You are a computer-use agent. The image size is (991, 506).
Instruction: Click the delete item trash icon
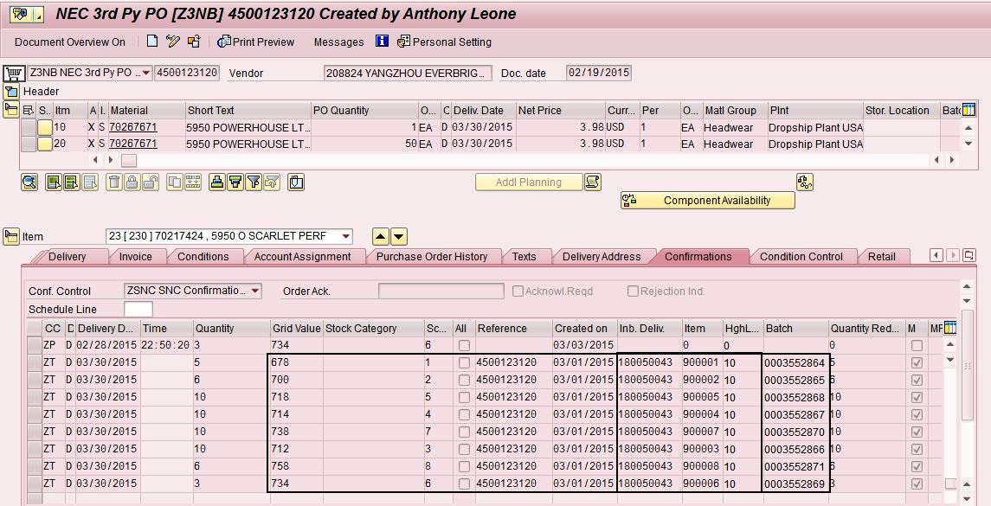point(113,182)
